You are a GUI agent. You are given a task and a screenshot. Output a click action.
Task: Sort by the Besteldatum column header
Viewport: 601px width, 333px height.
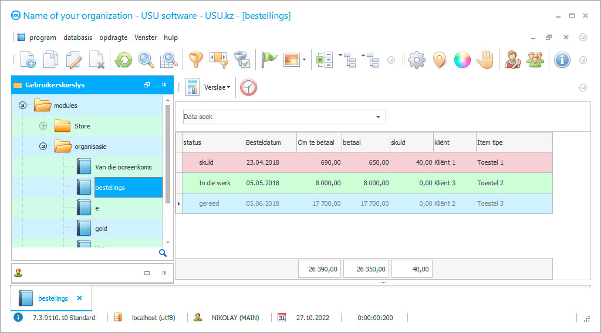[270, 142]
